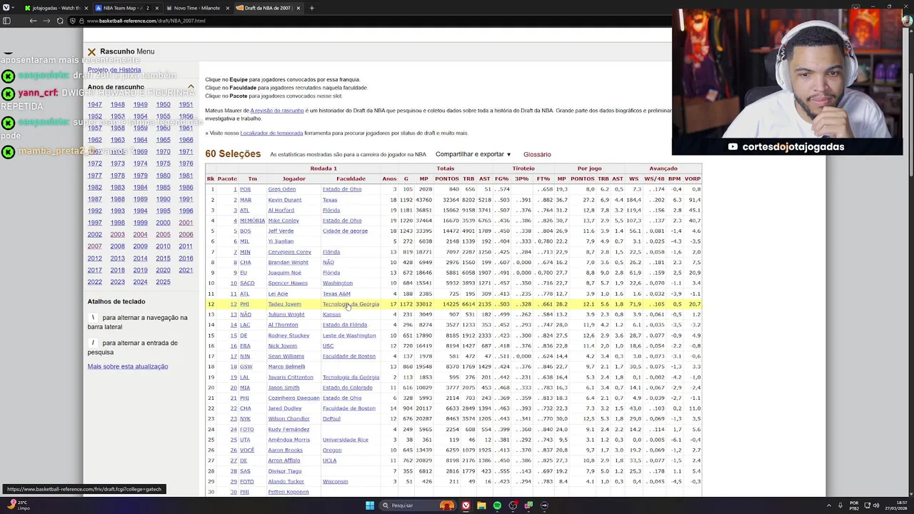Open the Texas college link for Kevin Durant

[x=330, y=200]
